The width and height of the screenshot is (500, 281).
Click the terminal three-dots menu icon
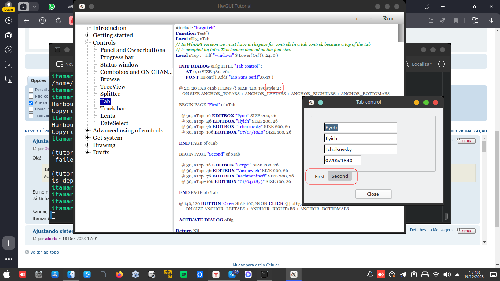441,64
